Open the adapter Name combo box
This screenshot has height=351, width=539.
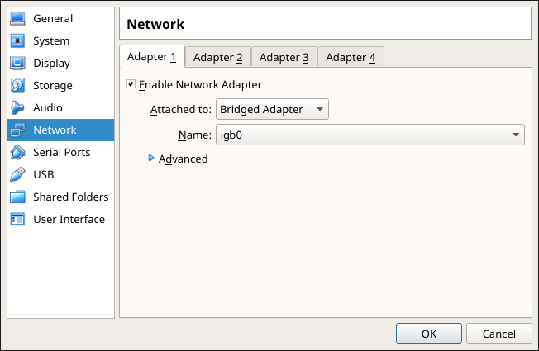tap(370, 135)
